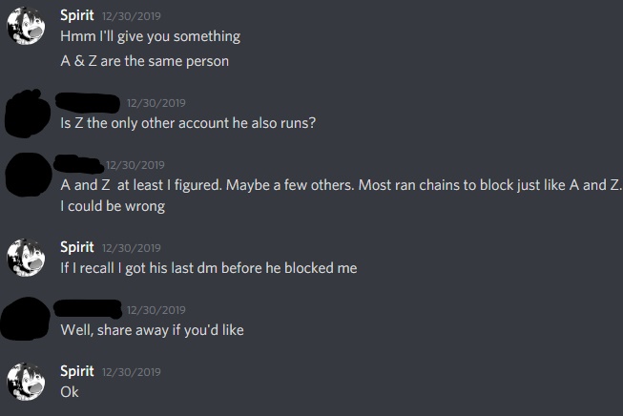Viewport: 623px width, 416px height.
Task: Select the message "Hmm I'll give you something"
Action: pos(150,36)
